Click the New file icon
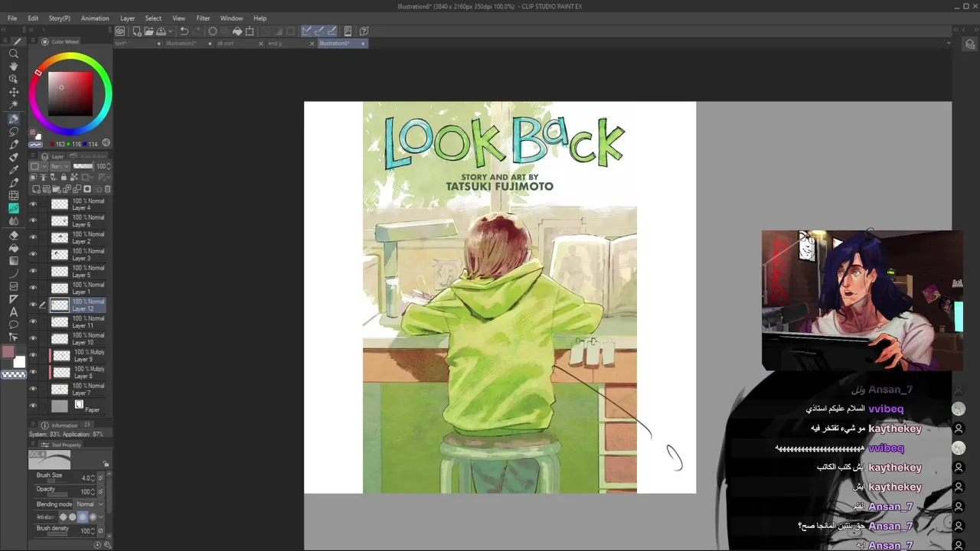Viewport: 980px width, 551px height. tap(136, 31)
